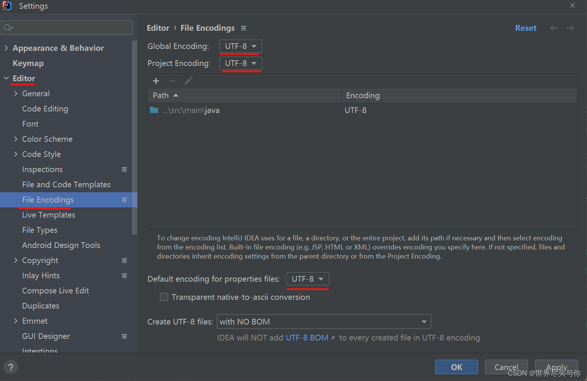Click the search magnifier icon
Viewport: 587px width, 381px height.
(x=8, y=28)
